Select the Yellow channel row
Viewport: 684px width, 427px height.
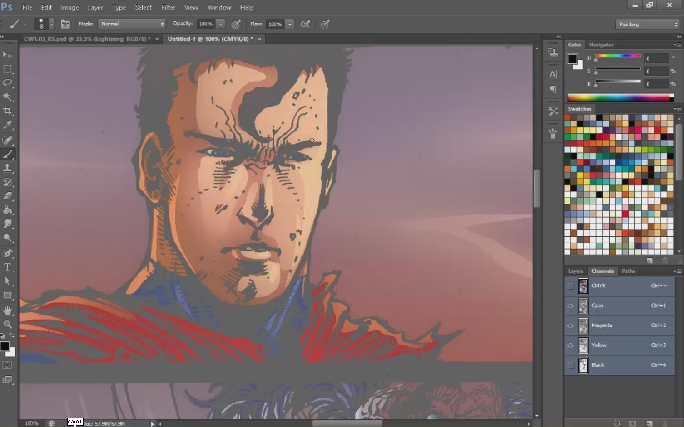[x=620, y=345]
